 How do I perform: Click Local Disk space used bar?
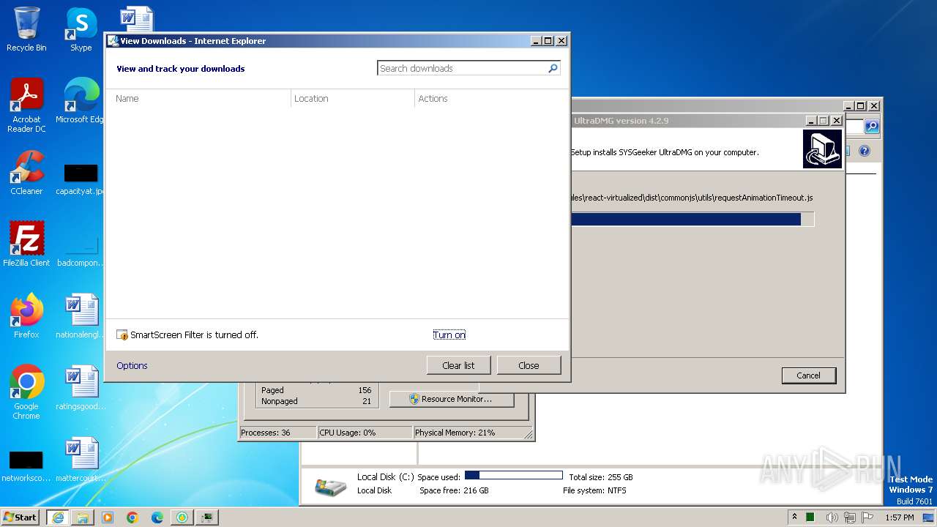pyautogui.click(x=513, y=476)
